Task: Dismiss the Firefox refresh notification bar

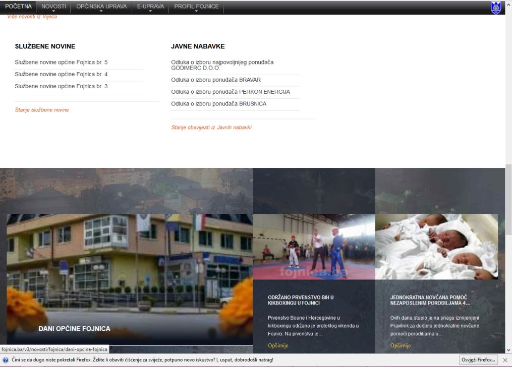Action: point(505,360)
